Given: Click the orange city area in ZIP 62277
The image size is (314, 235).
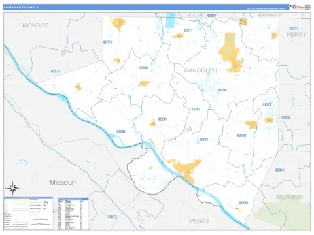Looking at the screenshot, I should click(x=78, y=87).
